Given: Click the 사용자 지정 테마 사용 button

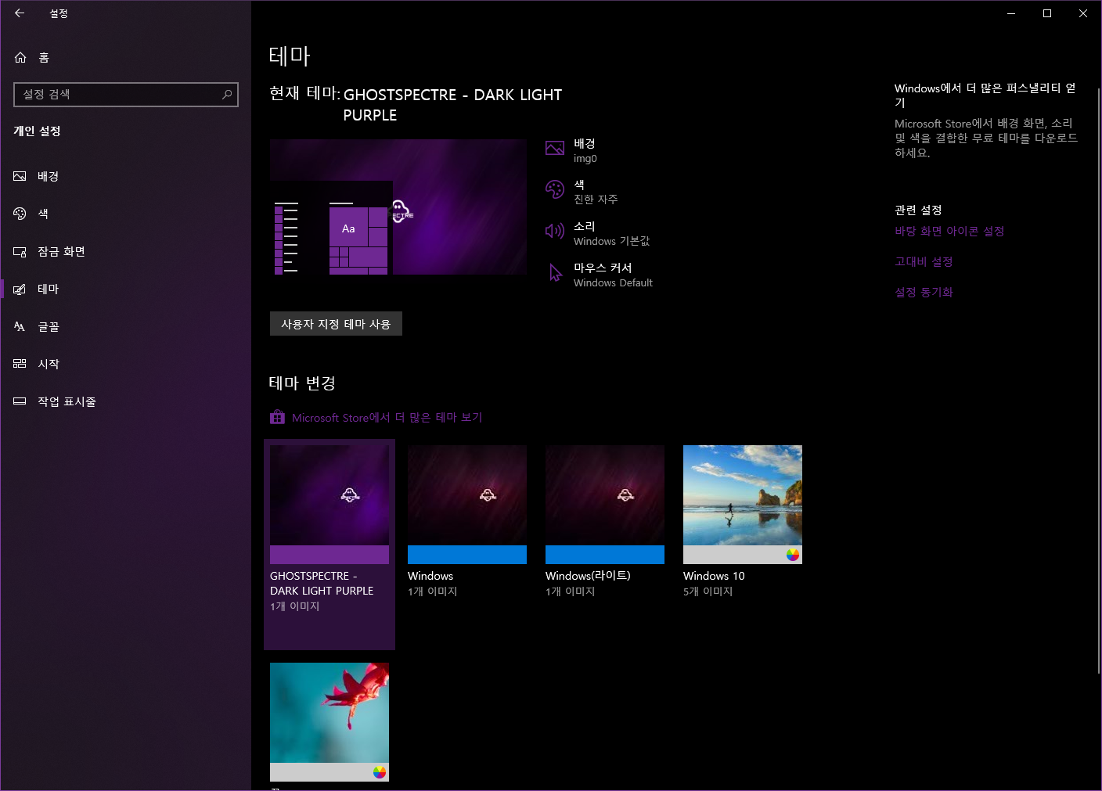Looking at the screenshot, I should point(336,324).
